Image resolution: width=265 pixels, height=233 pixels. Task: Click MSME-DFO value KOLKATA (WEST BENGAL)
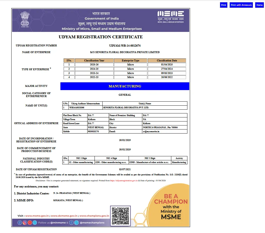[x=68, y=200]
